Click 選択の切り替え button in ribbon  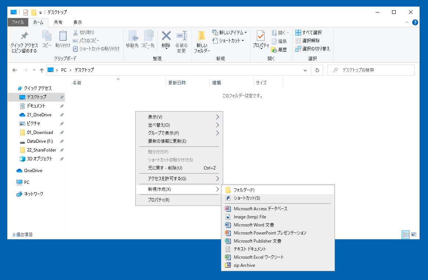[312, 49]
